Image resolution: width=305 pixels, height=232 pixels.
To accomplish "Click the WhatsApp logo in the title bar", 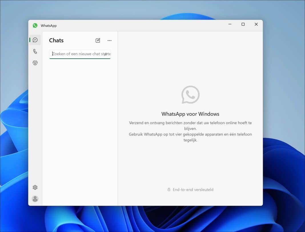I will click(x=35, y=25).
